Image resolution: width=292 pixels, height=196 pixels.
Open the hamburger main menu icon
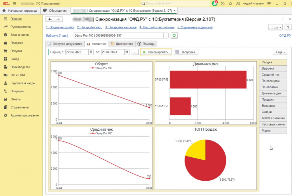click(15, 3)
